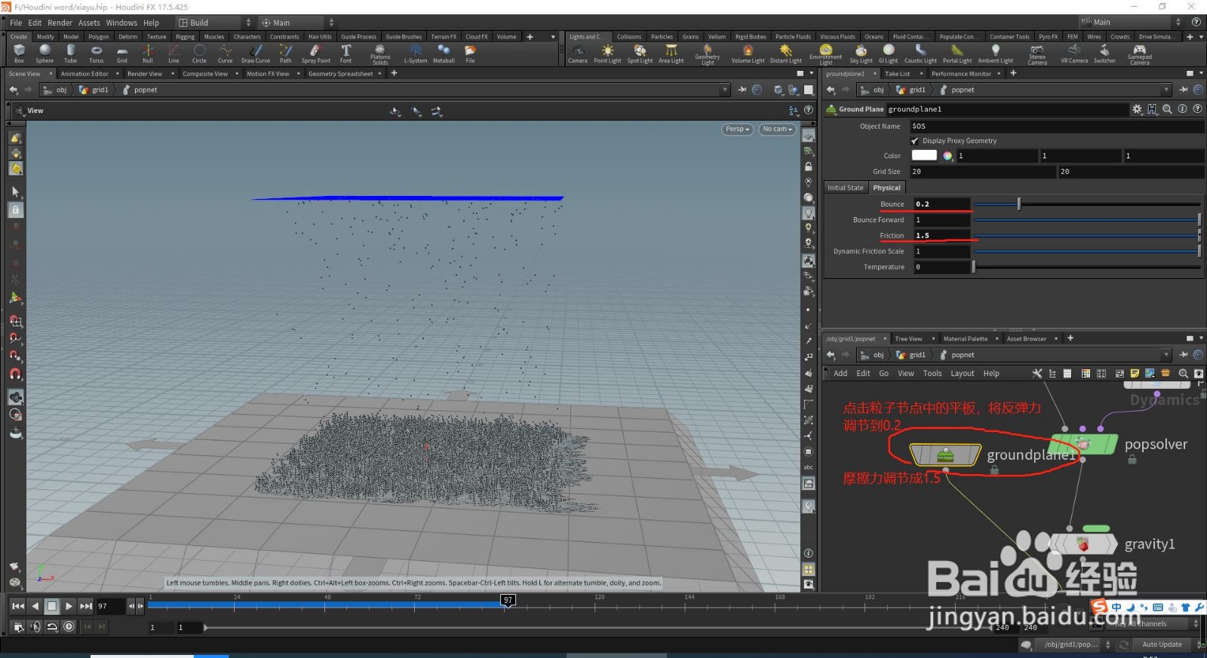This screenshot has width=1207, height=658.
Task: Expand the parameter pane path dropdown
Action: click(1166, 90)
